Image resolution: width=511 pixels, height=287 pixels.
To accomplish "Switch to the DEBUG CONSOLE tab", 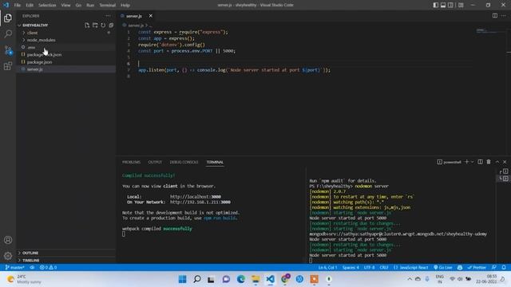I will pyautogui.click(x=184, y=162).
